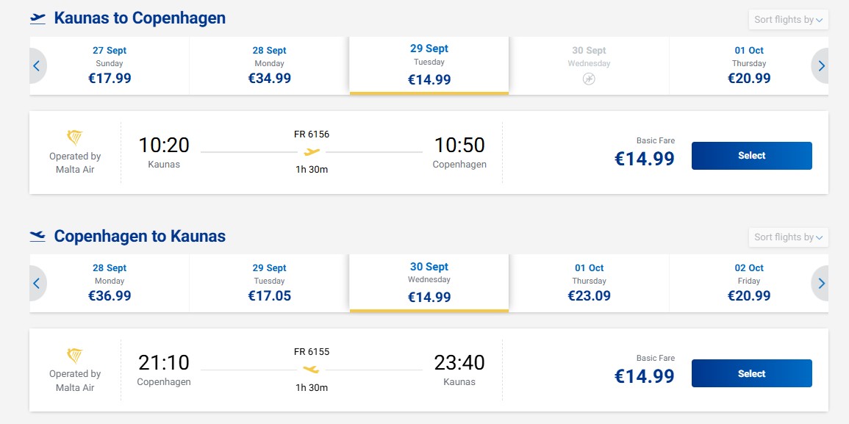Switch return date to 01 Oct Thursday €23.09
849x424 pixels.
[x=589, y=283]
